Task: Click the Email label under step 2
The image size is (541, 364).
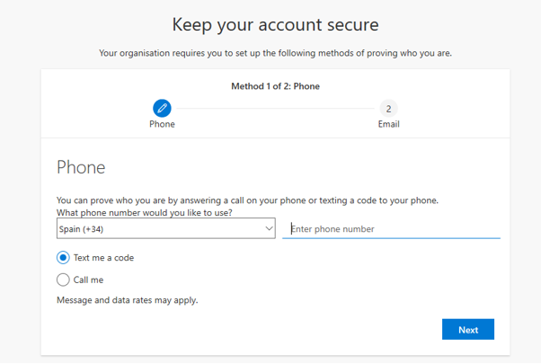Action: coord(388,124)
